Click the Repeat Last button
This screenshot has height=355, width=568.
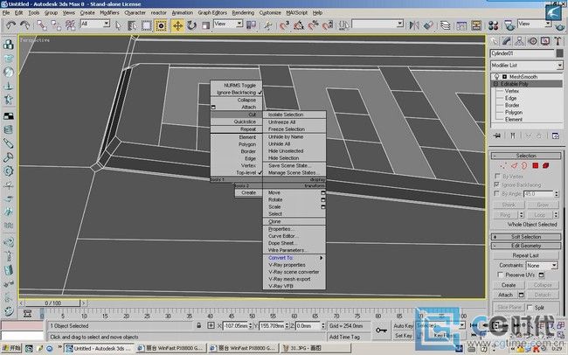click(x=525, y=255)
